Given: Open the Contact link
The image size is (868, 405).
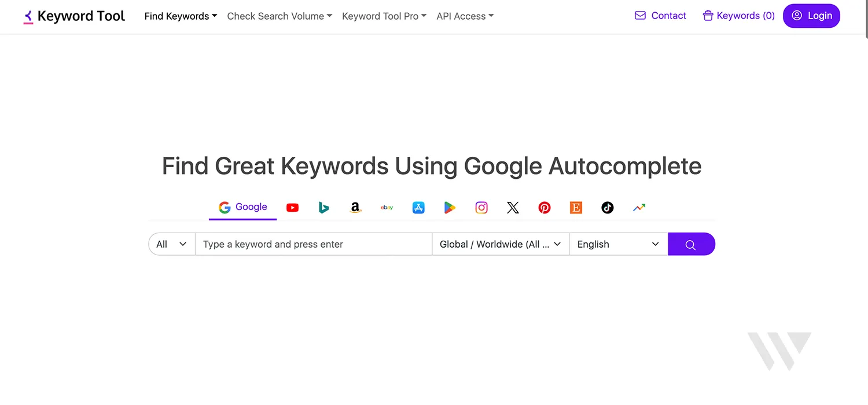Looking at the screenshot, I should tap(660, 16).
